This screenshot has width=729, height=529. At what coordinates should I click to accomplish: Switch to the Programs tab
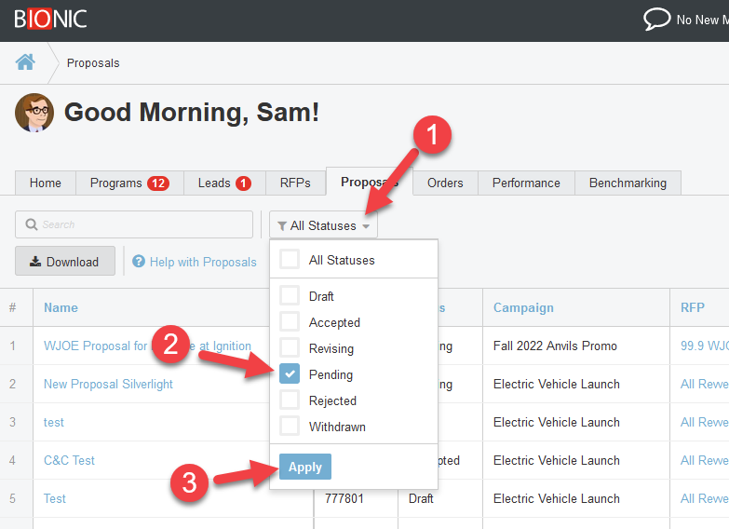(129, 183)
